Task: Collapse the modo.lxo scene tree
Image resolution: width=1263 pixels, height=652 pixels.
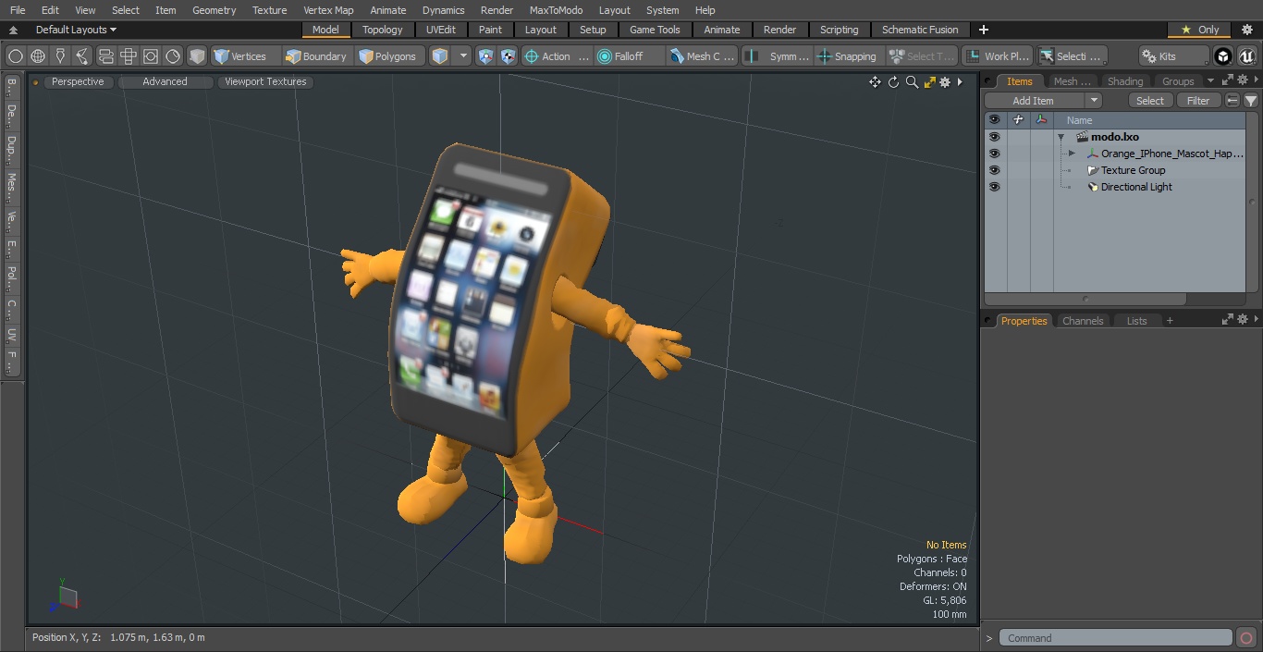Action: (1061, 137)
